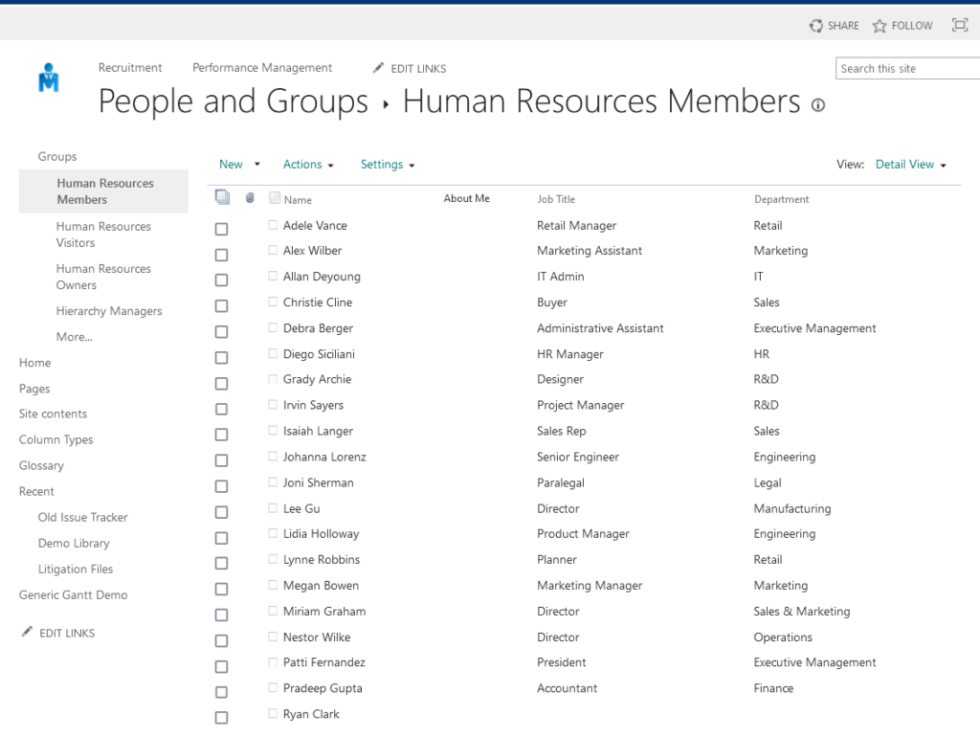Open Recruitment in top navigation
This screenshot has height=738, width=980.
tap(130, 68)
